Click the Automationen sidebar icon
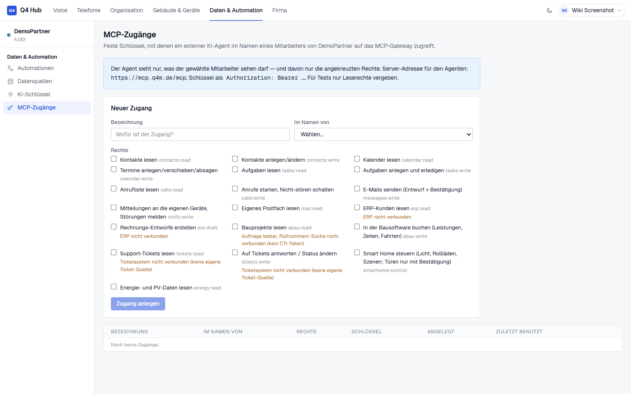 tap(11, 68)
